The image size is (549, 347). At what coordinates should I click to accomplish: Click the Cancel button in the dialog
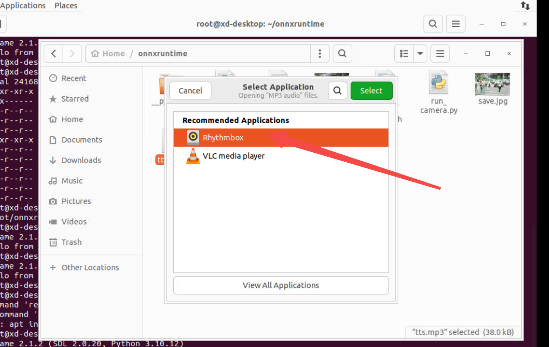point(190,91)
